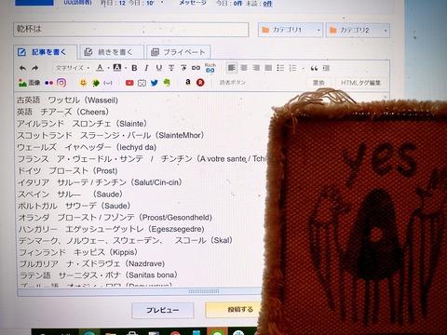The width and height of the screenshot is (447, 335).
Task: Open the list style dropdown arrow
Action: pos(303,68)
